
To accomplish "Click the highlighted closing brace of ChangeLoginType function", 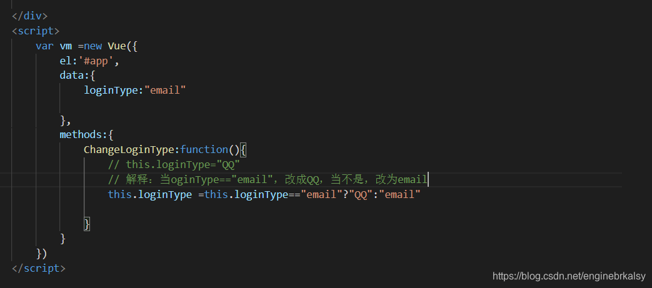I will [87, 224].
